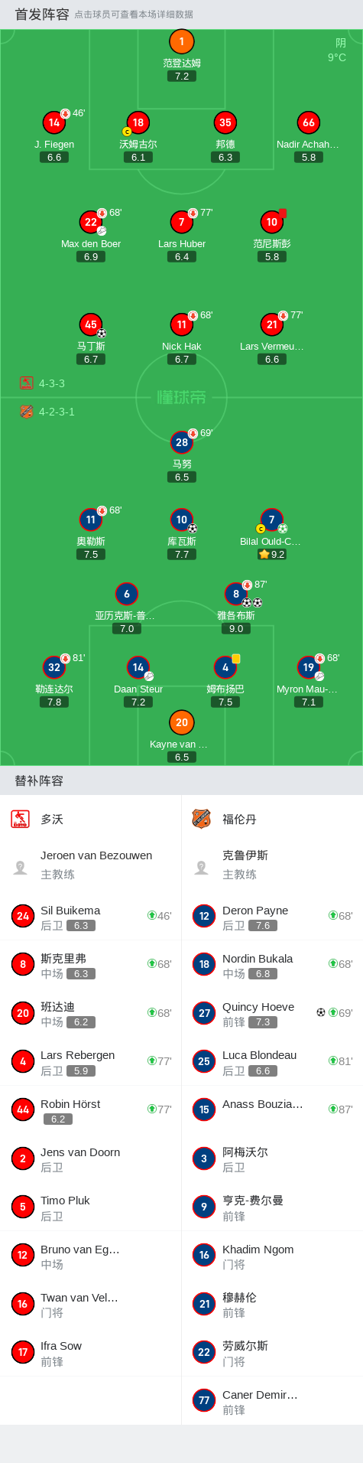Select substitute Deron Payne number 12
The height and width of the screenshot is (1463, 363).
coord(204,916)
